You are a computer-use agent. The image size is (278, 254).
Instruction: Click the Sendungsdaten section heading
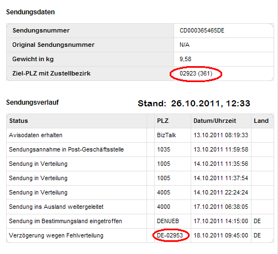pyautogui.click(x=30, y=12)
